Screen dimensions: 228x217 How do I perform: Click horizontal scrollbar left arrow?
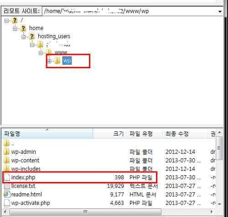tap(5, 212)
